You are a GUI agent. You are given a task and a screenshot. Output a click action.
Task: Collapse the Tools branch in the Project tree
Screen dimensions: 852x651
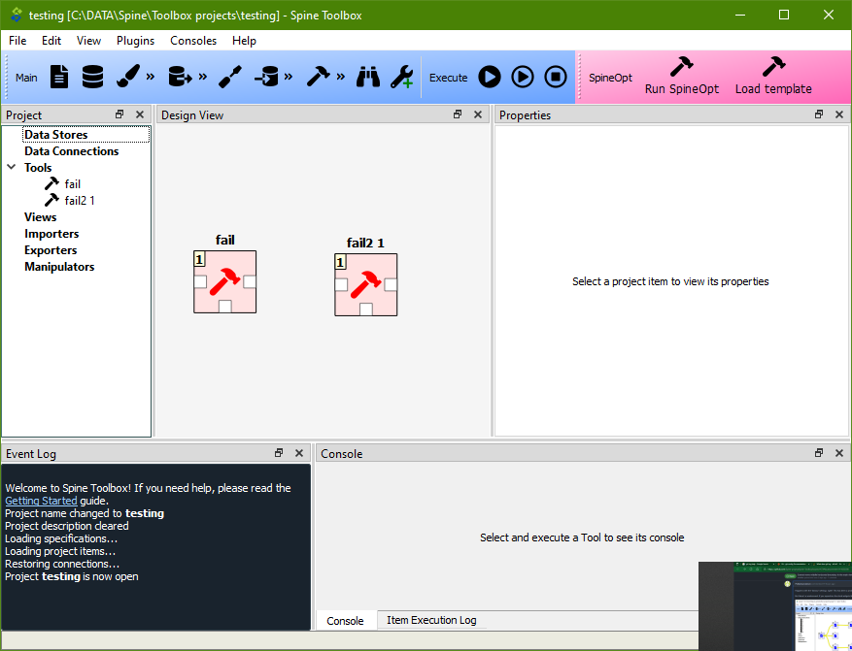(11, 167)
